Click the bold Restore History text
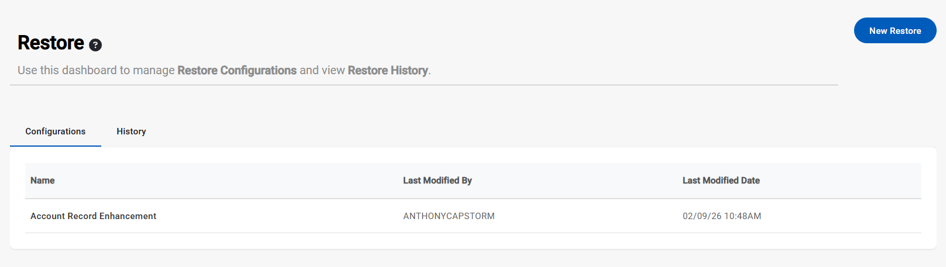 coord(388,71)
